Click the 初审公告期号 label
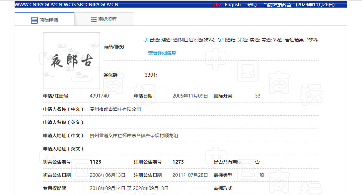Viewport: 362px width, 195px height. [x=57, y=162]
